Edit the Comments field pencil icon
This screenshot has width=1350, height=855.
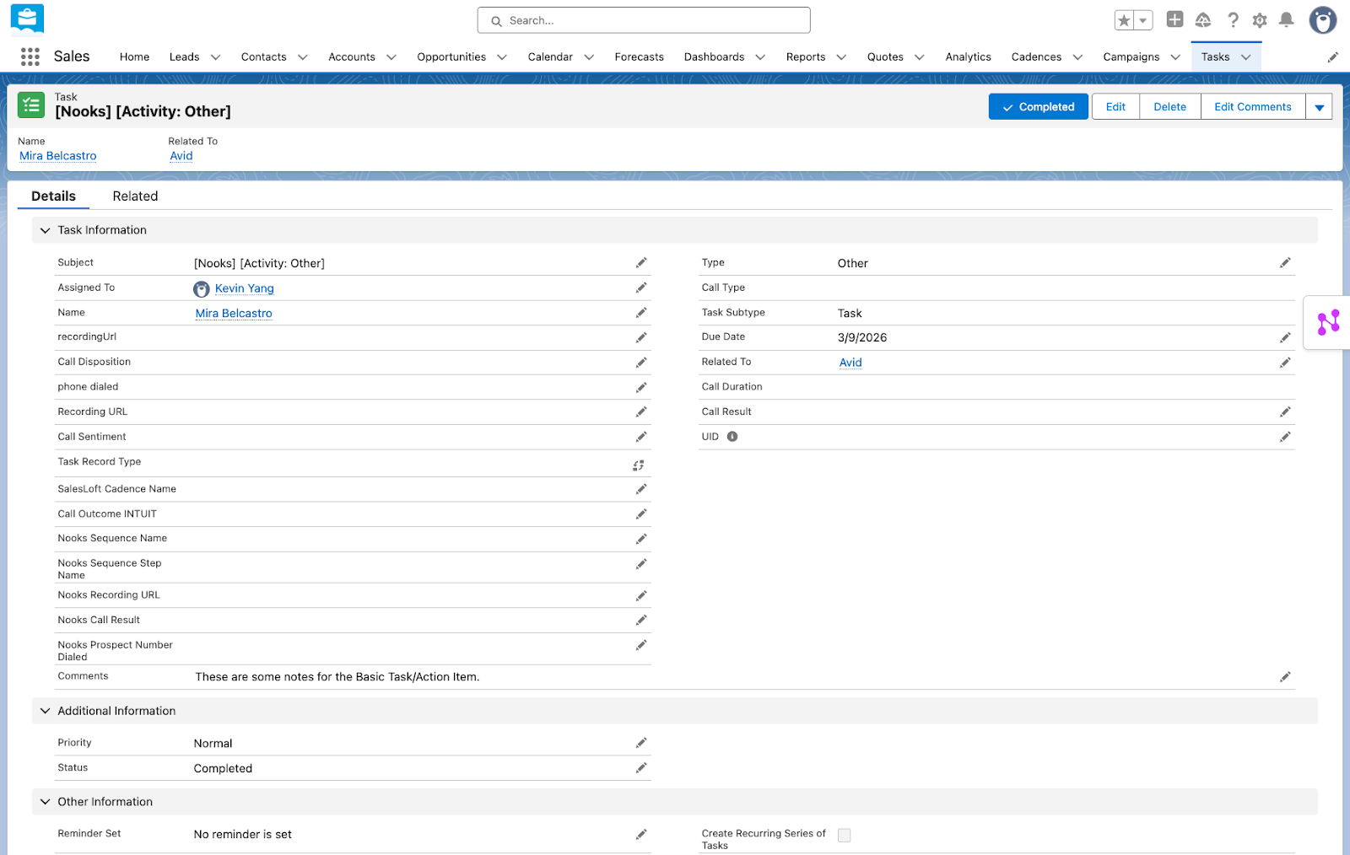click(x=1285, y=677)
